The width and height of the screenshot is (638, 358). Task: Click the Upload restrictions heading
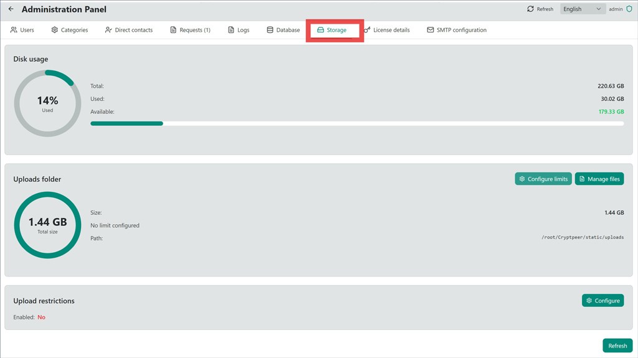click(x=44, y=301)
